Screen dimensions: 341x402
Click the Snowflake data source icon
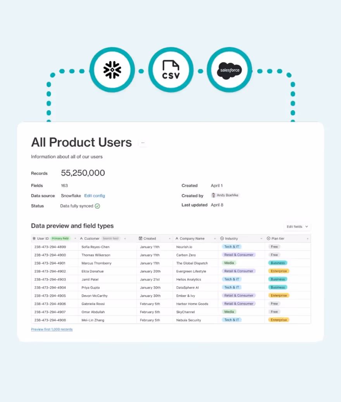[112, 70]
